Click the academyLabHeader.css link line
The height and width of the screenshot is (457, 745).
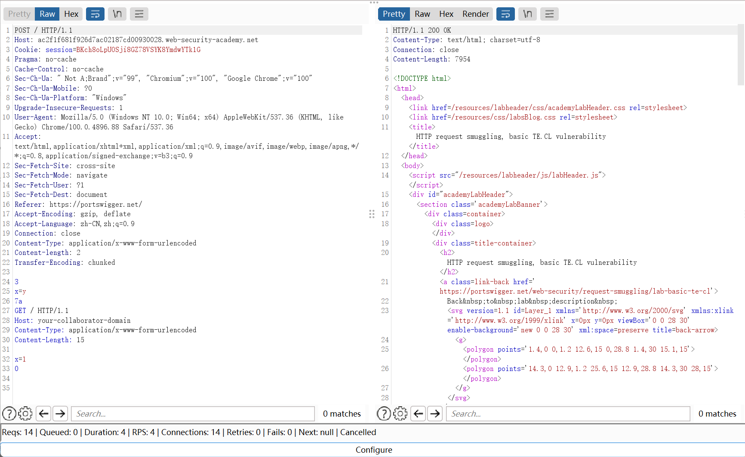pos(548,107)
